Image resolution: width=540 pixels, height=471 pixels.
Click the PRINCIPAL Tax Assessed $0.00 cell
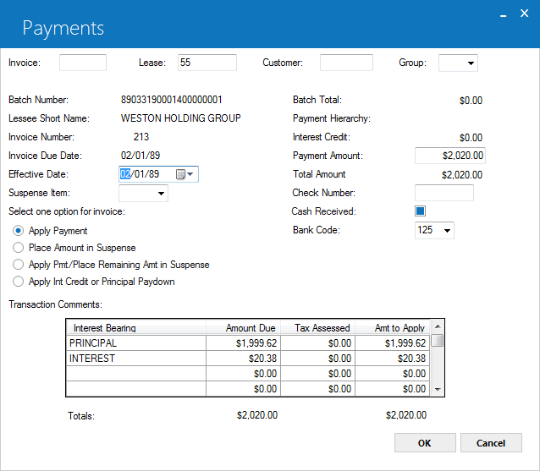coord(318,343)
